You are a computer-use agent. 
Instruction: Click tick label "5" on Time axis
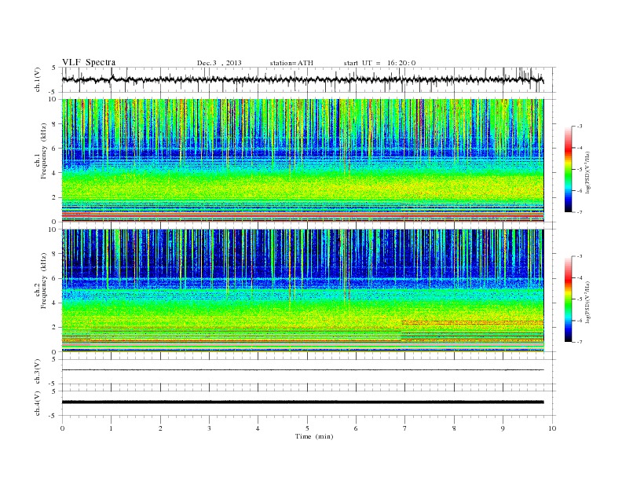click(x=307, y=428)
